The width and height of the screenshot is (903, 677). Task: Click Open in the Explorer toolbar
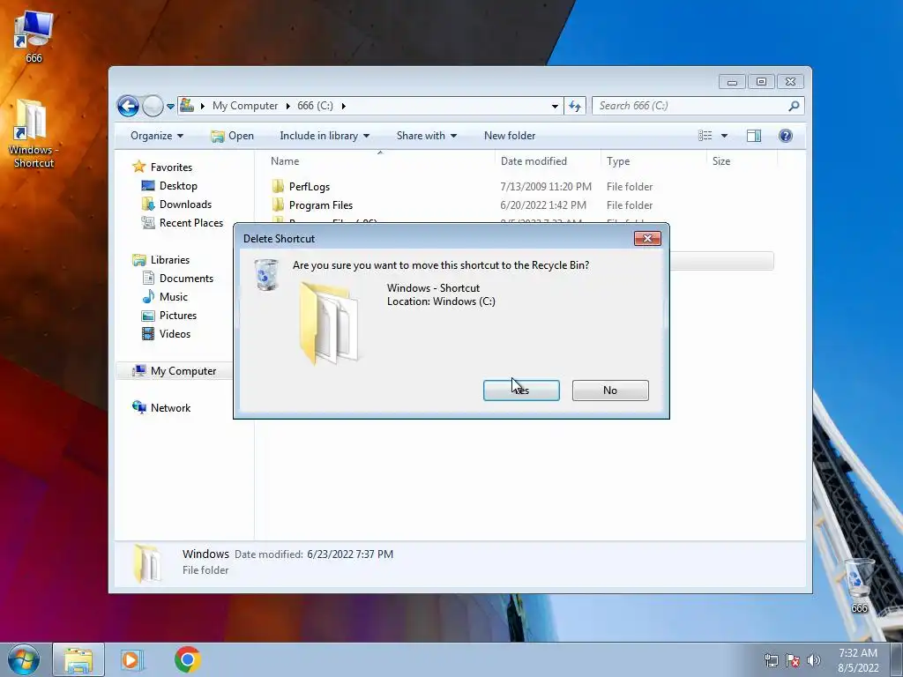[x=232, y=136]
